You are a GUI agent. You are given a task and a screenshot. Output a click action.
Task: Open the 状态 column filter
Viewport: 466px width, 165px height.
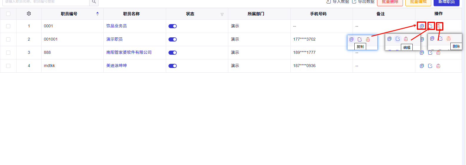pos(222,14)
